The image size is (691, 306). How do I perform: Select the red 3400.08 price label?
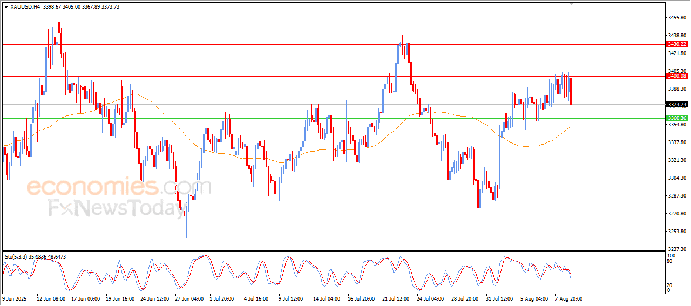coord(676,76)
